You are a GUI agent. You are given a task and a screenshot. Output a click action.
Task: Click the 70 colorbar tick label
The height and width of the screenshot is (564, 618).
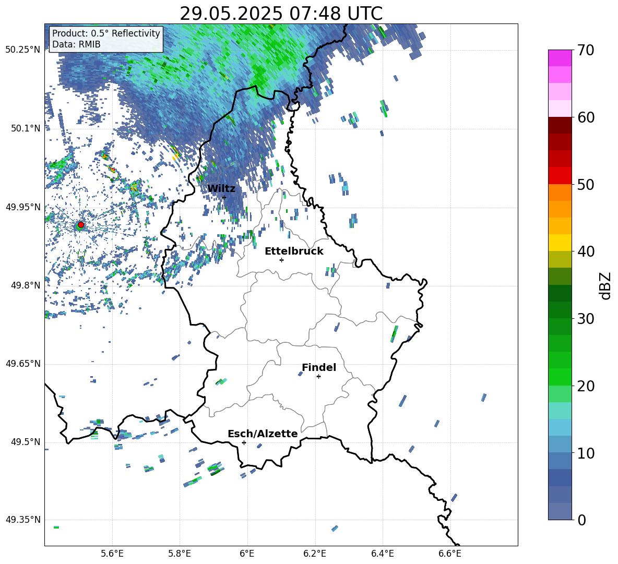[x=586, y=51]
